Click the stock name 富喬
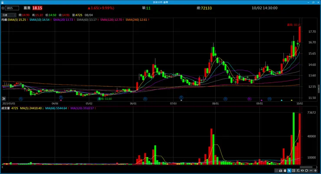Viewport: 321px width, 174px height. click(x=27, y=8)
